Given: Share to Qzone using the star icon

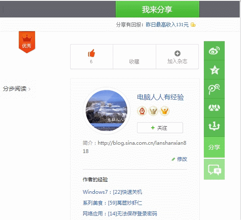Looking at the screenshot, I should tap(214, 70).
